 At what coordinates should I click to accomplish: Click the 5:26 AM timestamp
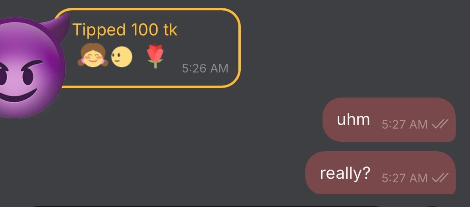(205, 68)
